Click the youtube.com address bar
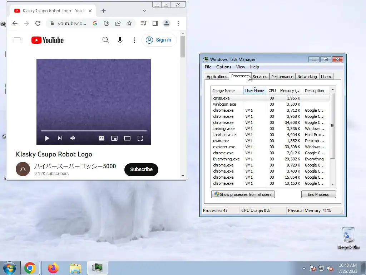The image size is (366, 275). pos(72,23)
